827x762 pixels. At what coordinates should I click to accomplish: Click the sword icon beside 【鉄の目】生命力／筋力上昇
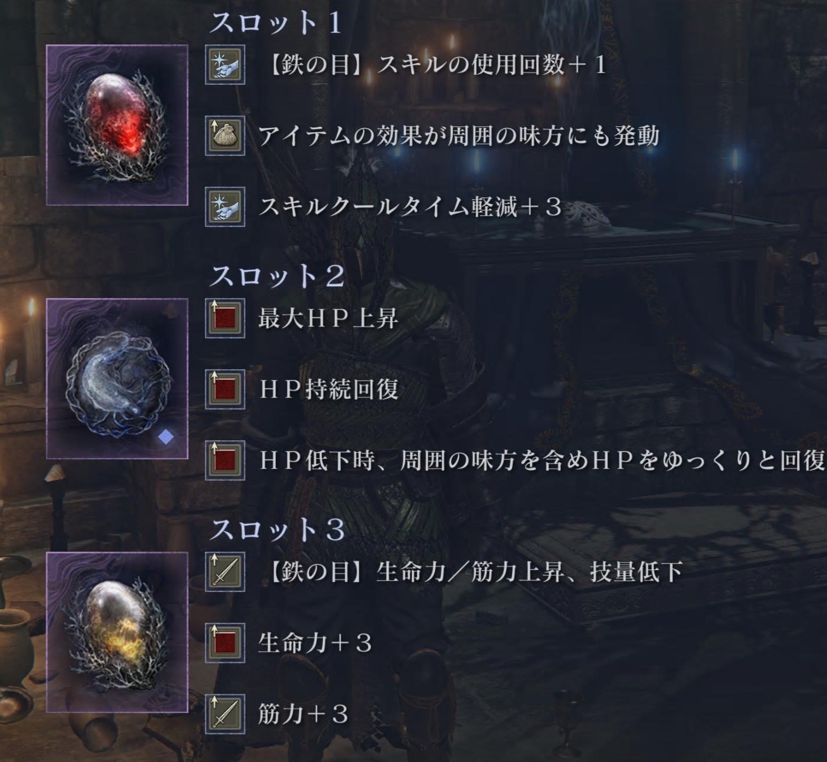(225, 572)
